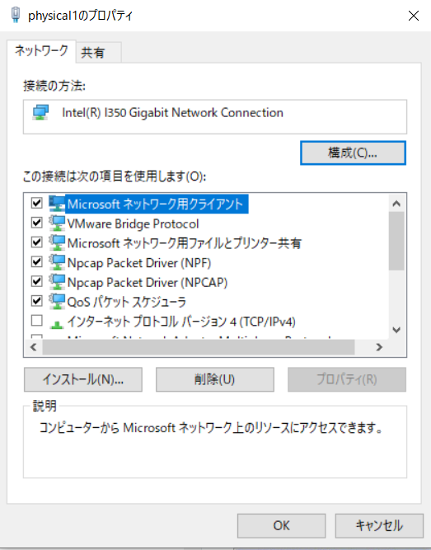Switch to the ネットワーク tab
Screen dimensions: 431x550
(x=41, y=51)
